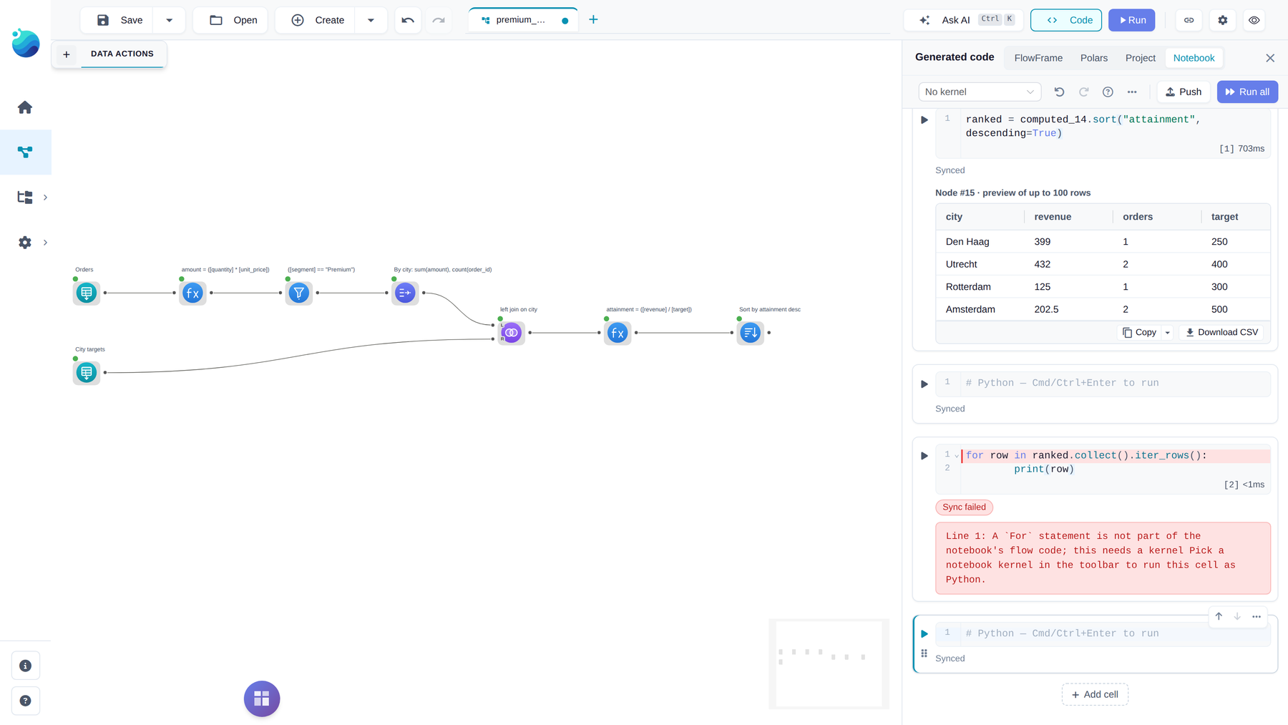The width and height of the screenshot is (1288, 725).
Task: Push notebook changes to the flow
Action: tap(1184, 92)
